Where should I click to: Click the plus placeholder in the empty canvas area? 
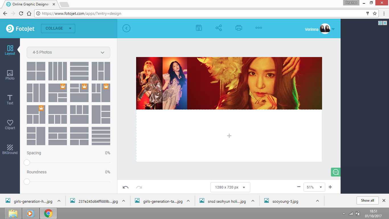coord(229,136)
